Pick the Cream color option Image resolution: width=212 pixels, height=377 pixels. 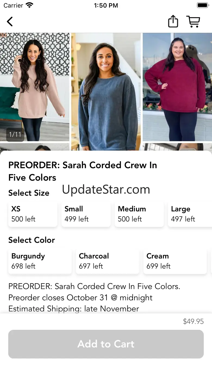pyautogui.click(x=175, y=261)
